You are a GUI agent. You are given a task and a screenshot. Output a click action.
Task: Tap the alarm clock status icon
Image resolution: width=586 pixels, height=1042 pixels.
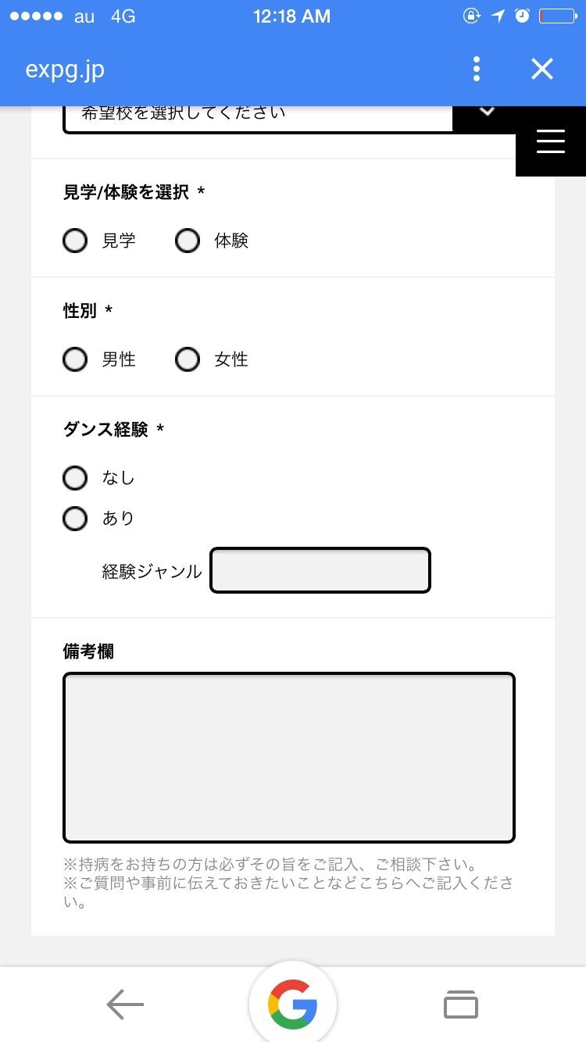pos(523,16)
